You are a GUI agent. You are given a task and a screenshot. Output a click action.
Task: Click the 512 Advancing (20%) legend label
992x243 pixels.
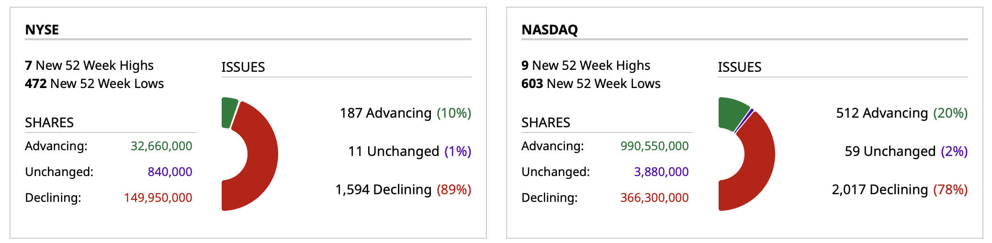(x=902, y=113)
